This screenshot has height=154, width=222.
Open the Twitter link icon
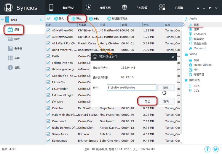pyautogui.click(x=215, y=149)
